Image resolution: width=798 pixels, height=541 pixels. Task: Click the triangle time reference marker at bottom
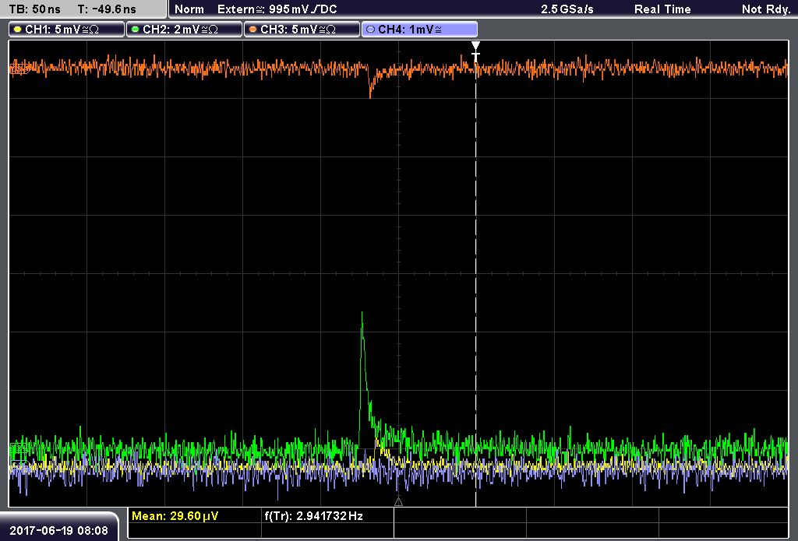tap(398, 501)
